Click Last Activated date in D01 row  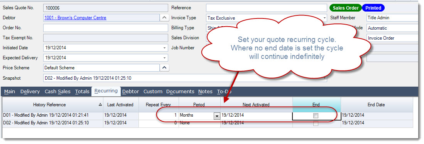click(121, 116)
